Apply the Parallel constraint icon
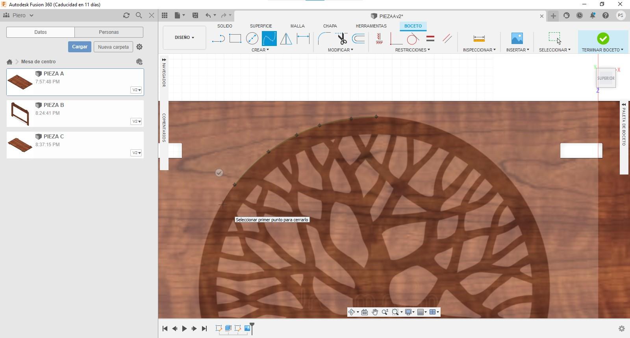630x338 pixels. coord(447,39)
